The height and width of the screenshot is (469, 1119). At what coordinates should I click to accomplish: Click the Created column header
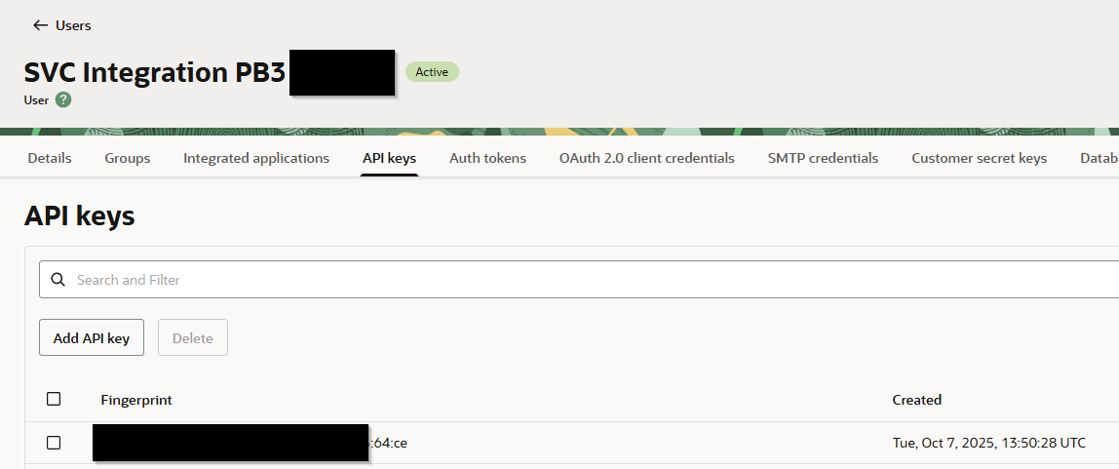point(916,400)
